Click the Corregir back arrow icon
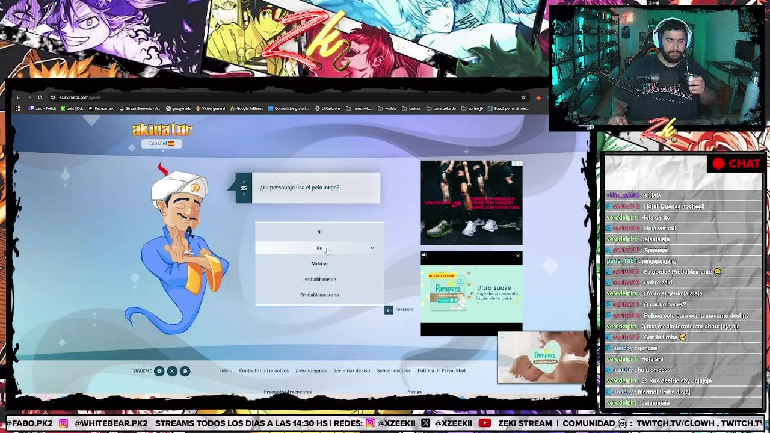 pos(389,310)
